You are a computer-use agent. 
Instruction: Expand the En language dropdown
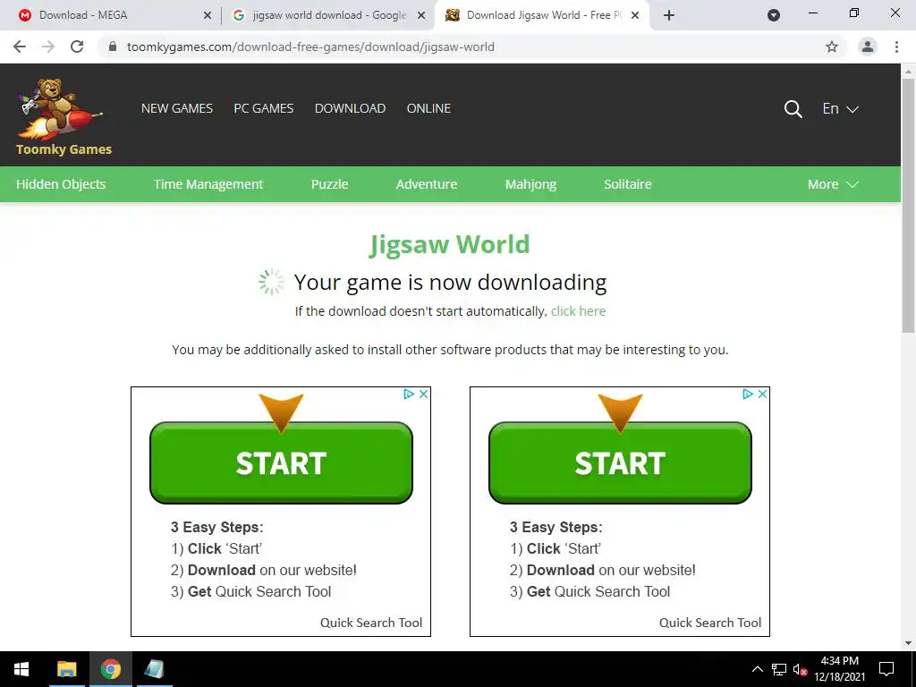tap(840, 108)
